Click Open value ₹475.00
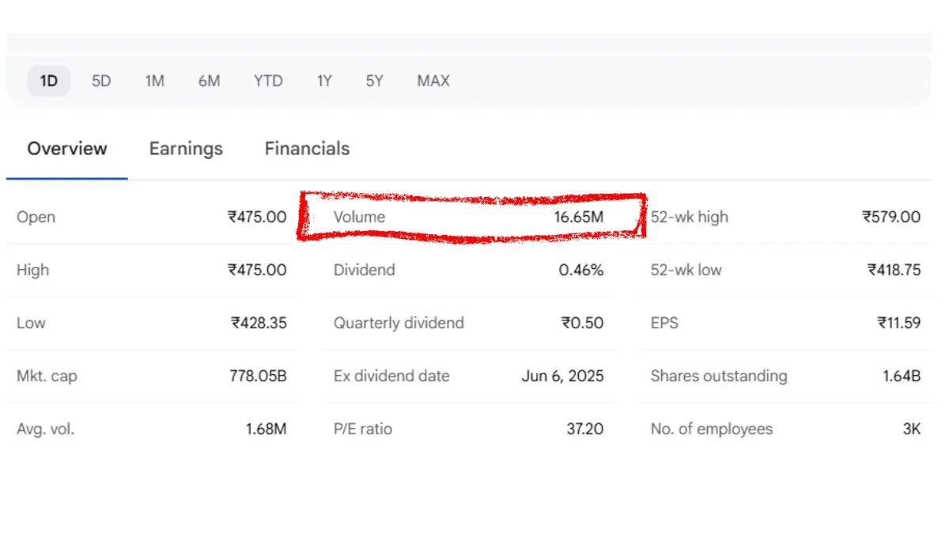This screenshot has height=534, width=949. 257,217
